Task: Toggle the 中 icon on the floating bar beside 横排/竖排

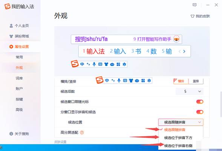Action: (x=107, y=81)
